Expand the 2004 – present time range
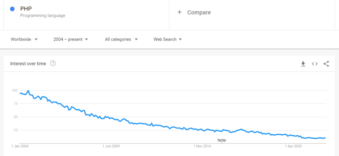Viewport: 339px width, 156px height. point(71,39)
